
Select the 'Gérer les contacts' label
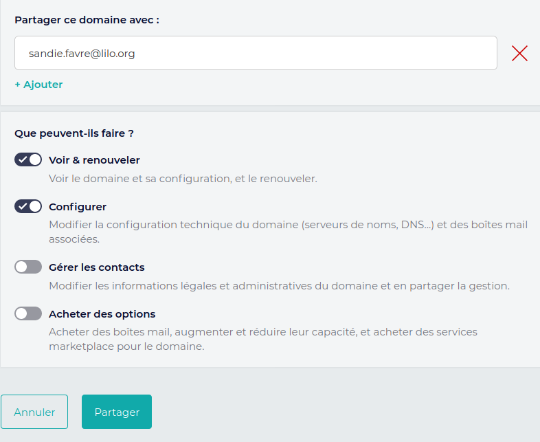coord(97,267)
